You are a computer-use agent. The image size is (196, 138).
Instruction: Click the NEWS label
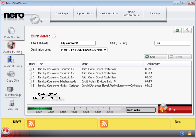click(x=17, y=121)
